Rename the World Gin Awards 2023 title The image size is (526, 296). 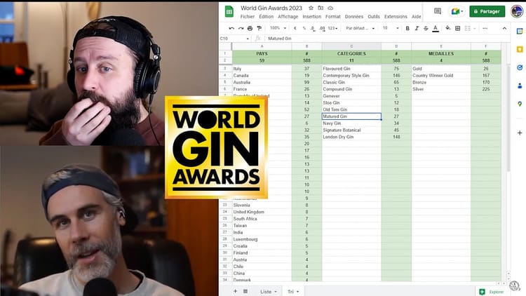[x=271, y=8]
